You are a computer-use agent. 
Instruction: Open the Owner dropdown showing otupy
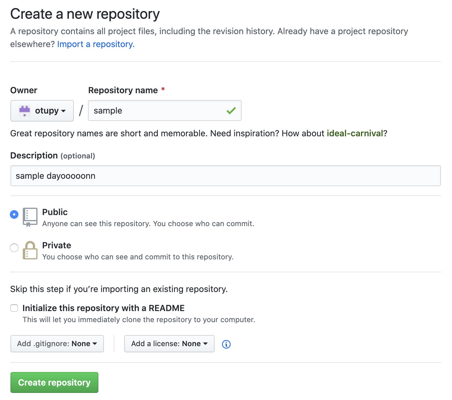(42, 111)
